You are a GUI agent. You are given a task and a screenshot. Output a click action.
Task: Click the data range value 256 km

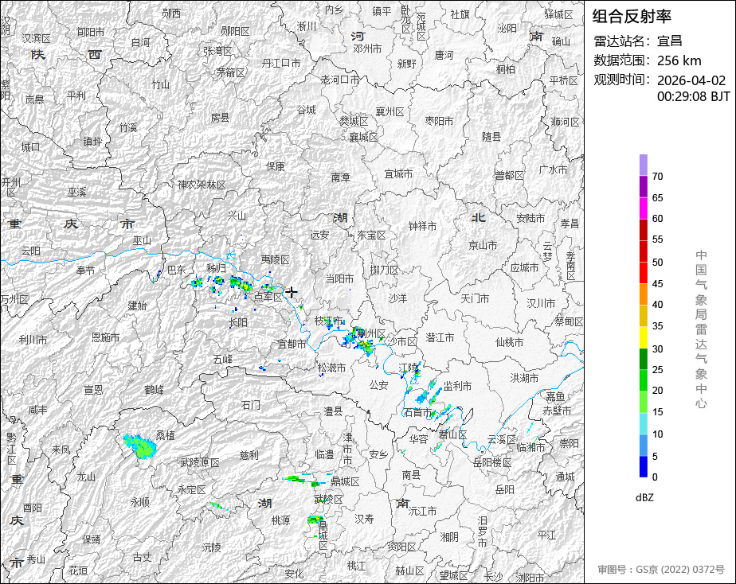tap(679, 60)
